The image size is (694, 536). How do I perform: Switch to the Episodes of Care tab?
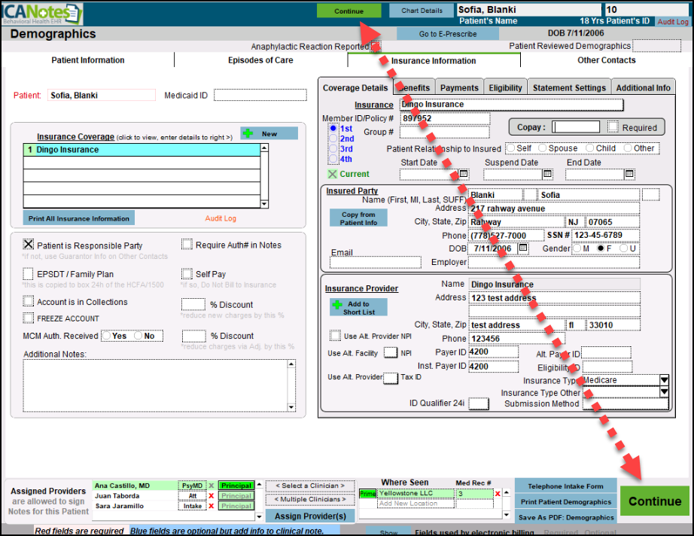click(260, 60)
